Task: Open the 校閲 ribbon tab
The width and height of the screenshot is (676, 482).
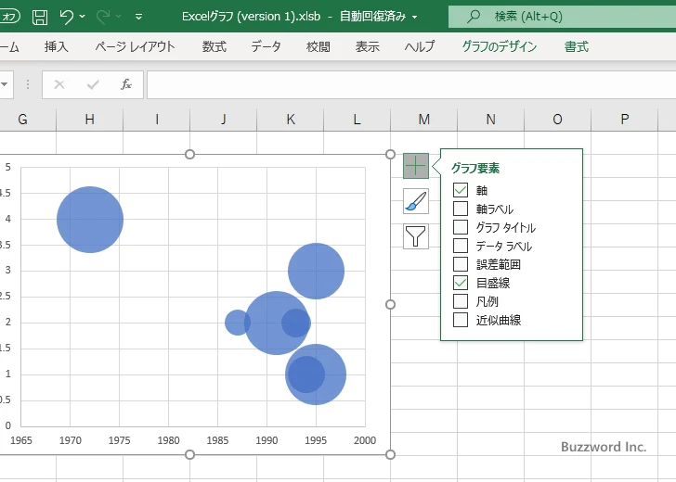Action: (x=318, y=46)
